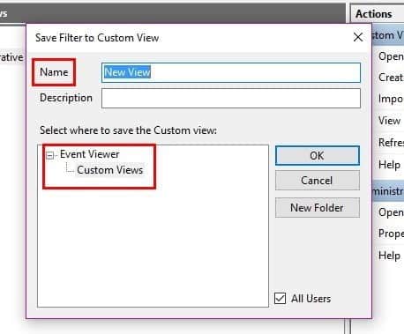
Task: Click the Cancel button
Action: (318, 181)
